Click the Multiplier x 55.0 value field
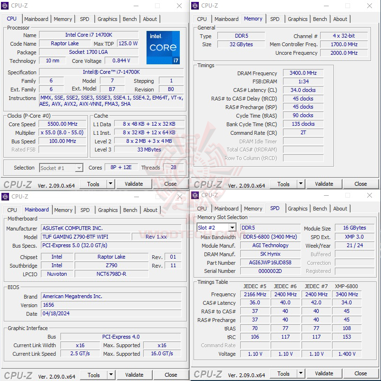The image size is (381, 381). 62,132
